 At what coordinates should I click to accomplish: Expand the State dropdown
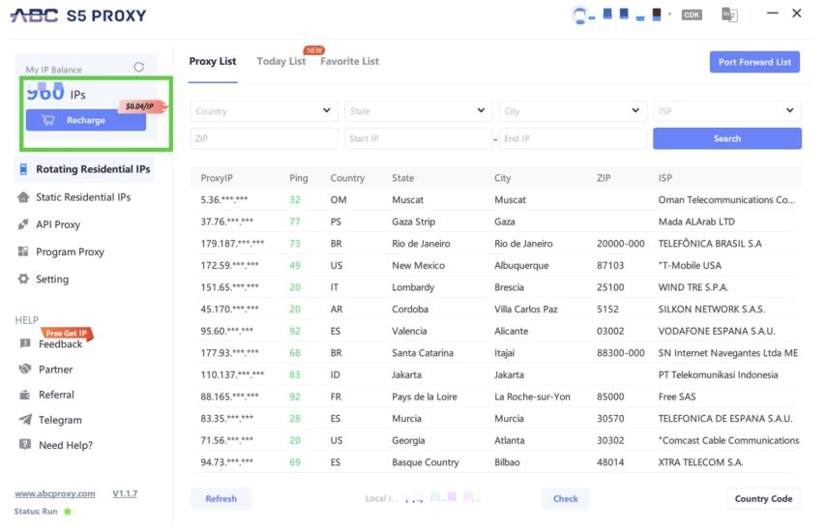tap(418, 111)
